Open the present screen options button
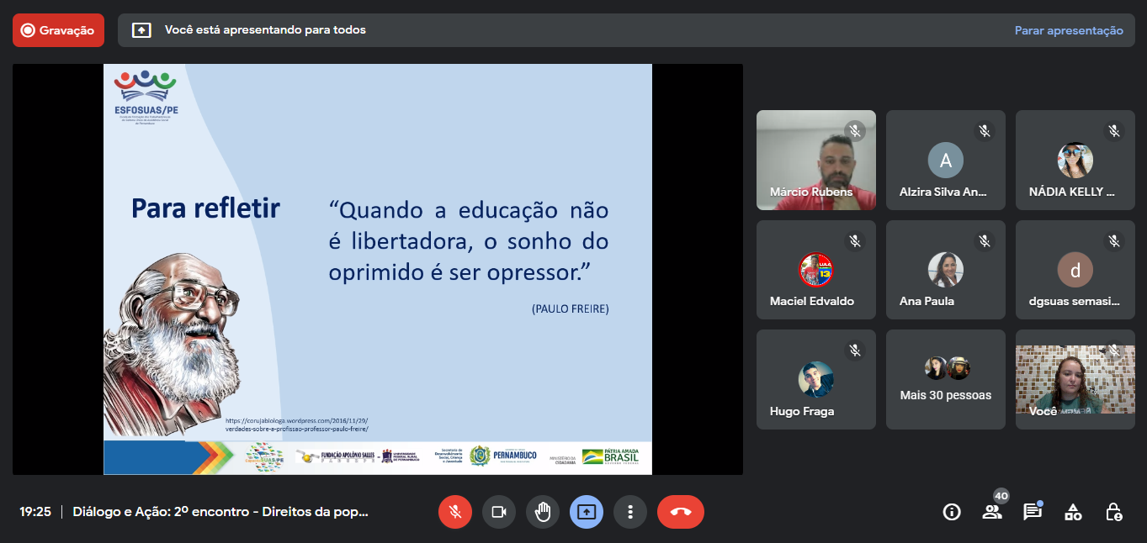 (587, 512)
